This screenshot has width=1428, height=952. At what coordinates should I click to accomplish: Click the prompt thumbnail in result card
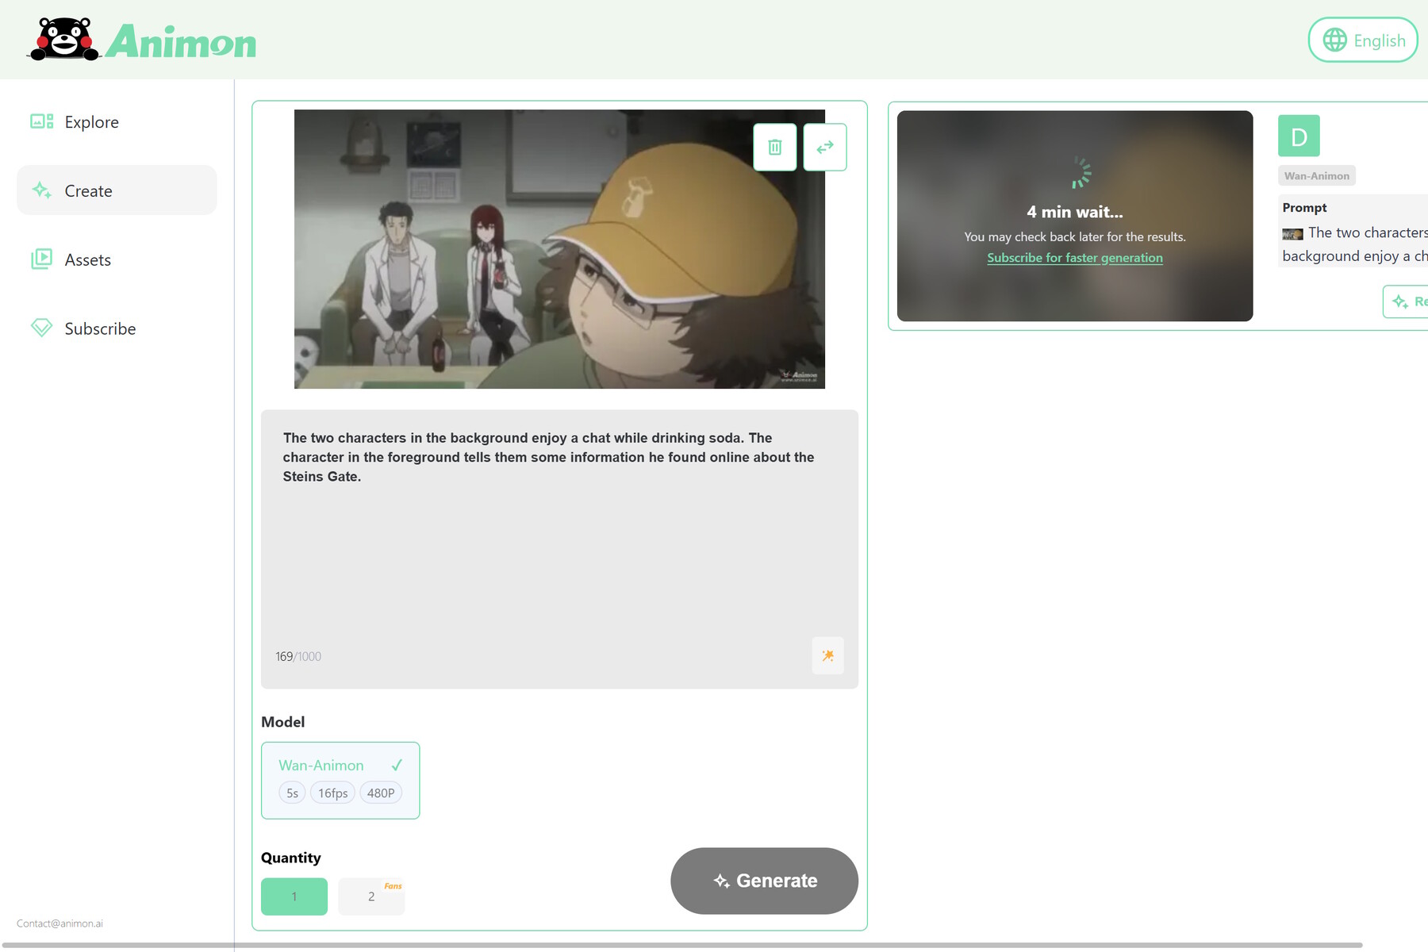click(1292, 233)
